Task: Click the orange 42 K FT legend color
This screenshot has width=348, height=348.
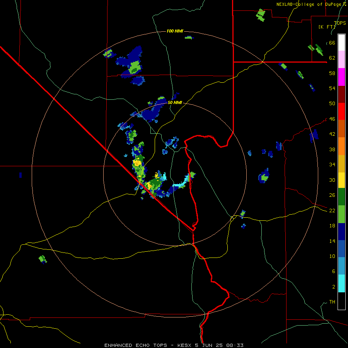Action: point(341,146)
